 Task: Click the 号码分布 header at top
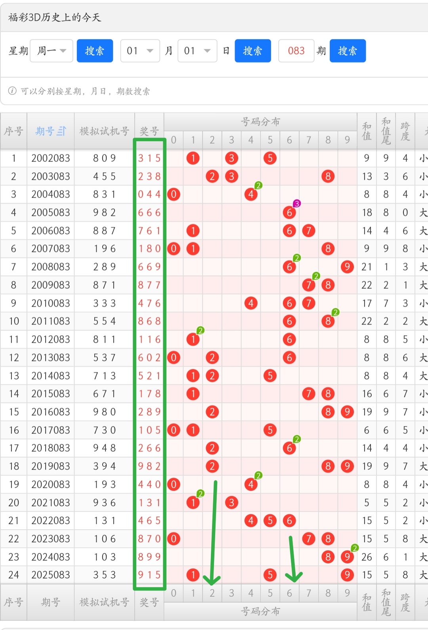[x=260, y=122]
